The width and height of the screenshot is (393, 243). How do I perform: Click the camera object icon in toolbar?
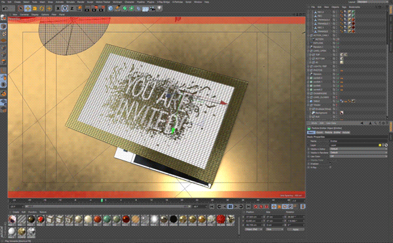[x=153, y=9]
